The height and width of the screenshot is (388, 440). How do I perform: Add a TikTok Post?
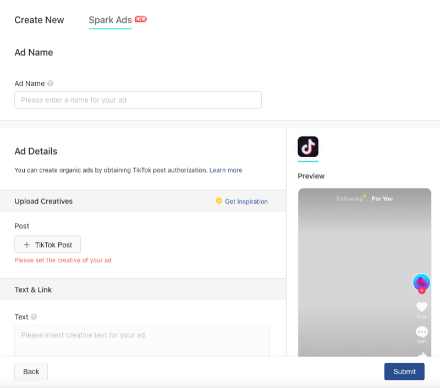(48, 245)
